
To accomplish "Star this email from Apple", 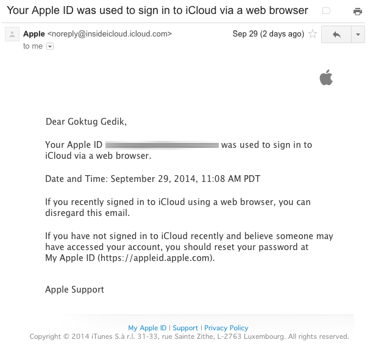I will [x=313, y=34].
